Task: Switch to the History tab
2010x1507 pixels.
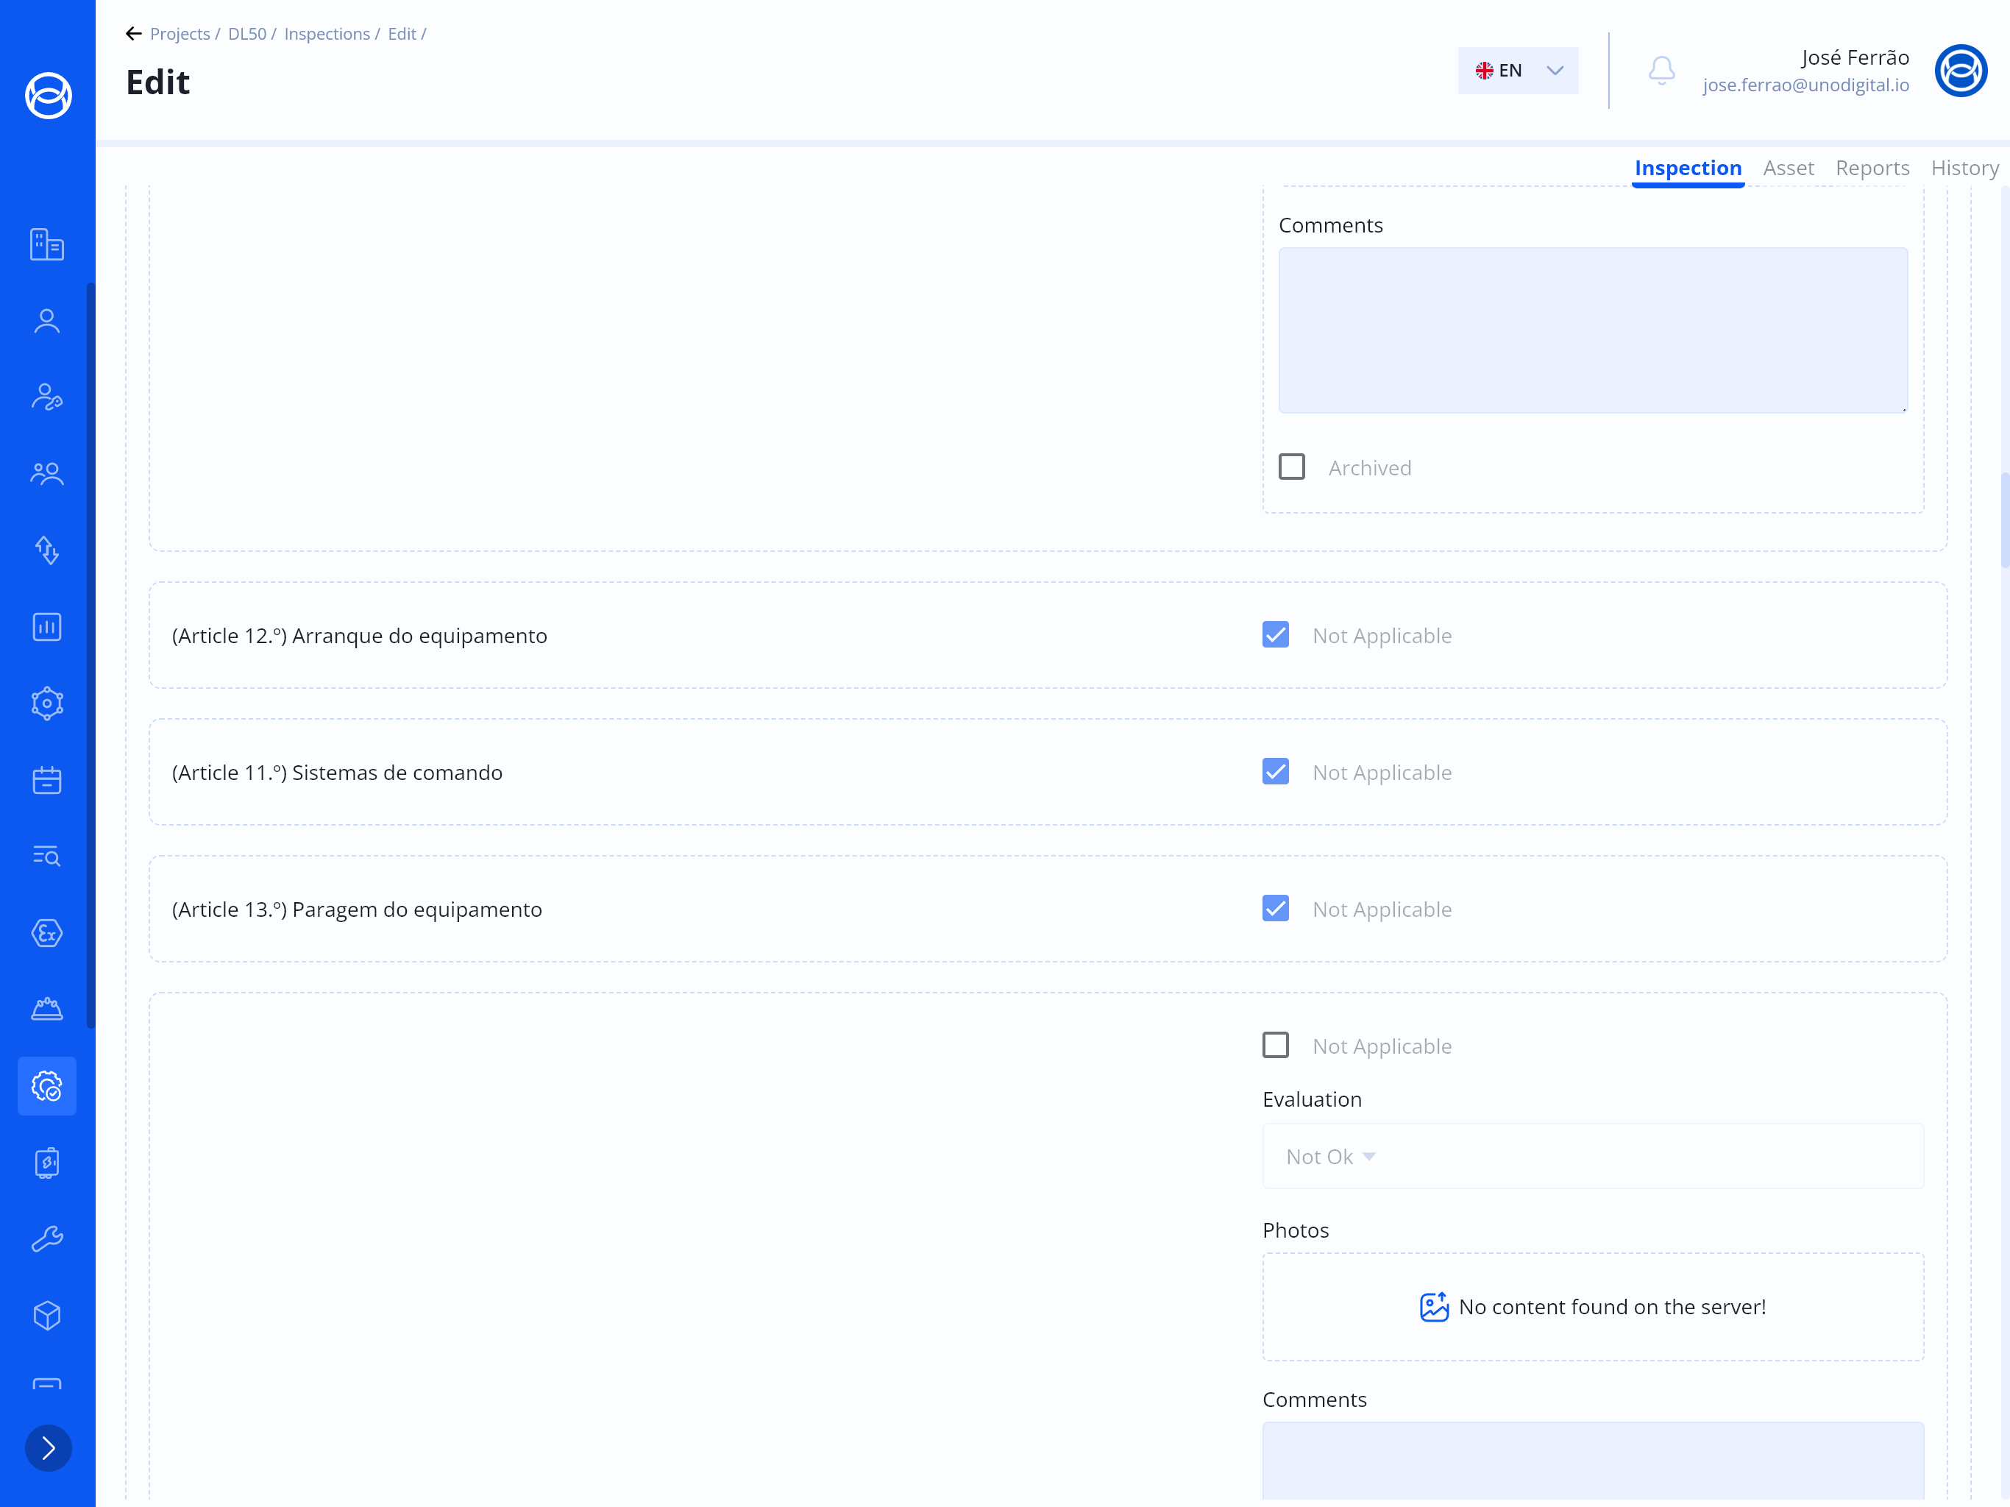Action: (x=1964, y=169)
